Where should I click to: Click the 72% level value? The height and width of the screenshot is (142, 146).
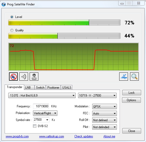[x=130, y=23]
